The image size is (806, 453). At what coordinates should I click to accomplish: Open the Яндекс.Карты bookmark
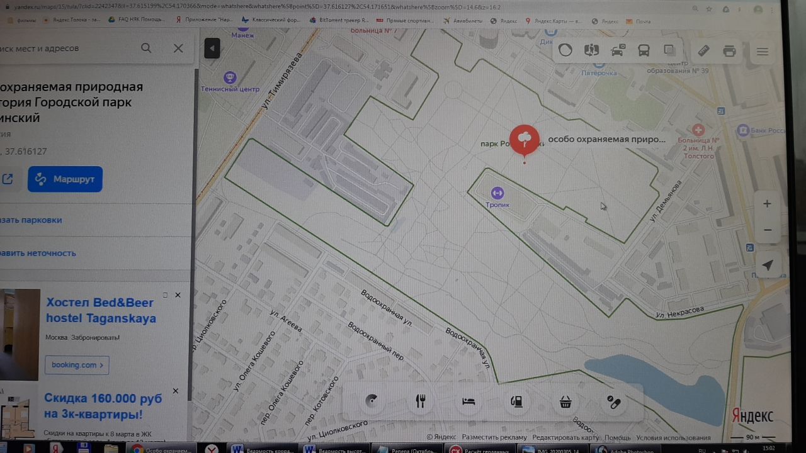click(554, 21)
